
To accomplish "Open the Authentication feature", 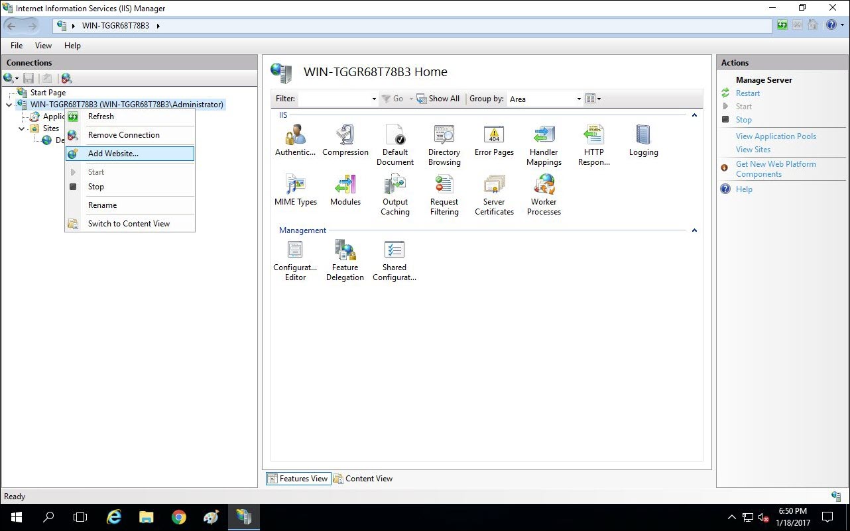I will point(294,140).
